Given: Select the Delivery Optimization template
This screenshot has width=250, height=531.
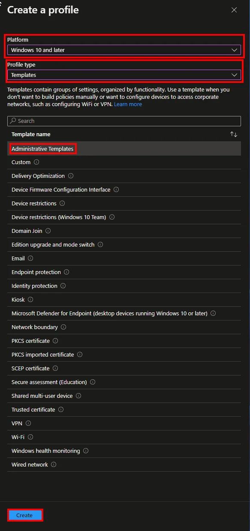Looking at the screenshot, I should click(124, 176).
